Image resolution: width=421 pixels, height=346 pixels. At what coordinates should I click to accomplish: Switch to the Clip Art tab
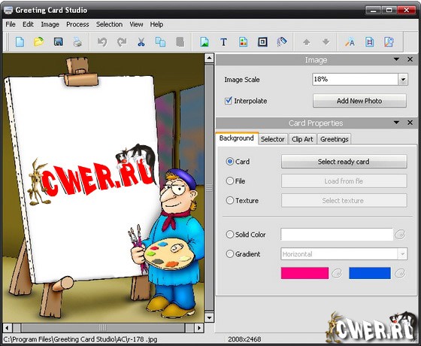(x=302, y=139)
